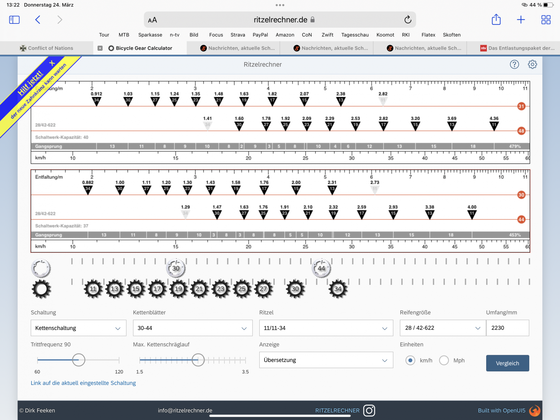The width and height of the screenshot is (560, 420).
Task: Click the 19-tooth sprocket gear icon
Action: click(178, 289)
